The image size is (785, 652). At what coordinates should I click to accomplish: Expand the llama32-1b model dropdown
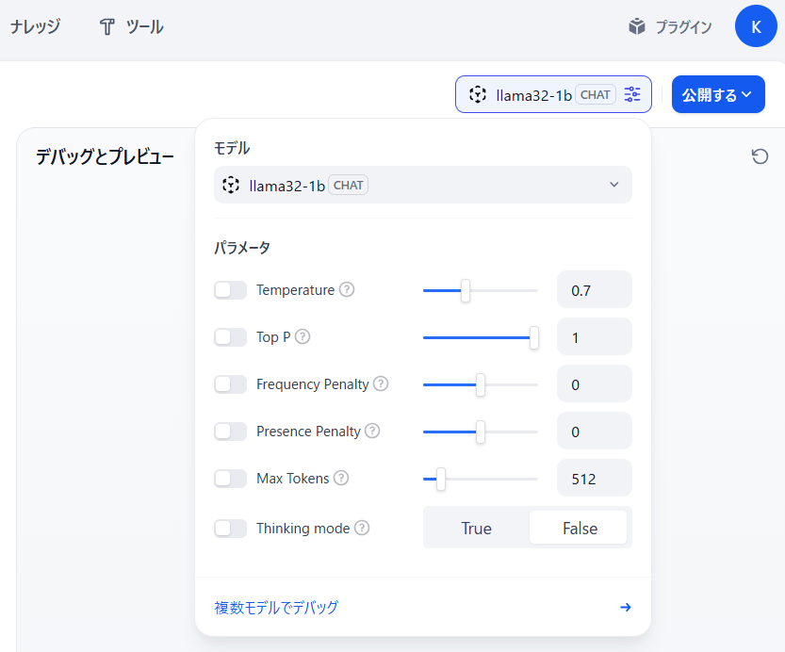point(422,185)
